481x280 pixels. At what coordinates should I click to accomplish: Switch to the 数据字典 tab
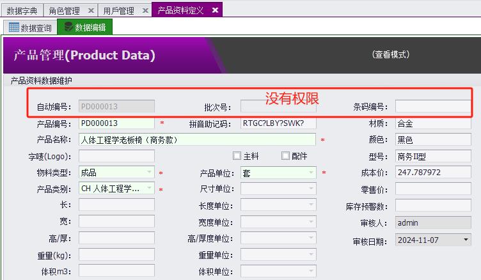coord(22,11)
